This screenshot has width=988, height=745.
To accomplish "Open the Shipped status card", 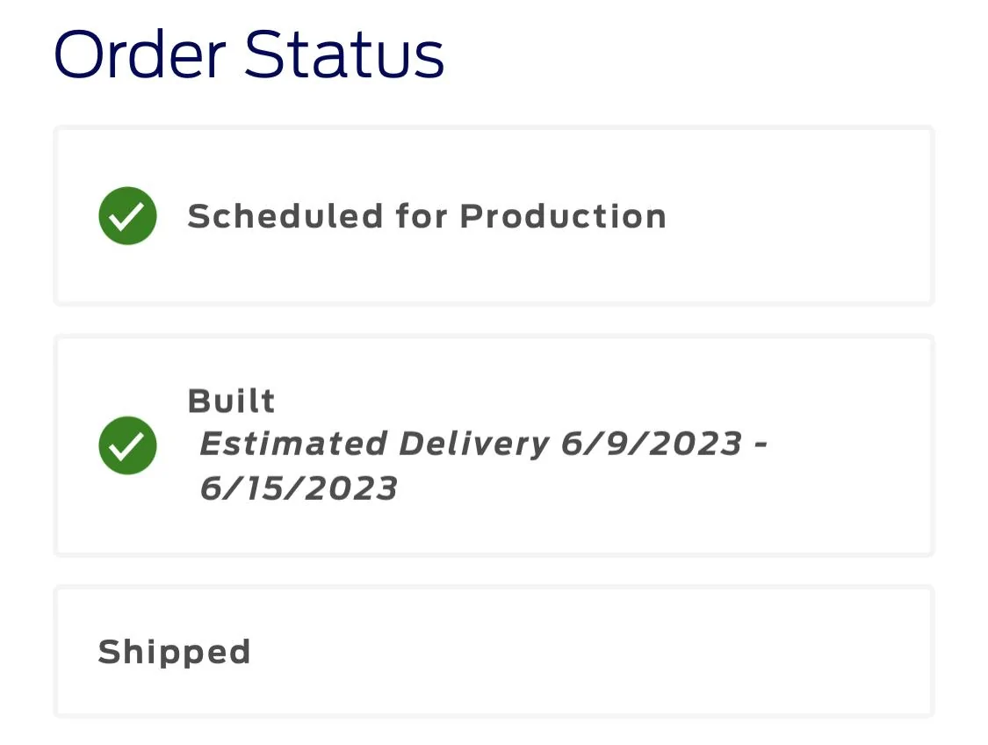I will [x=494, y=652].
